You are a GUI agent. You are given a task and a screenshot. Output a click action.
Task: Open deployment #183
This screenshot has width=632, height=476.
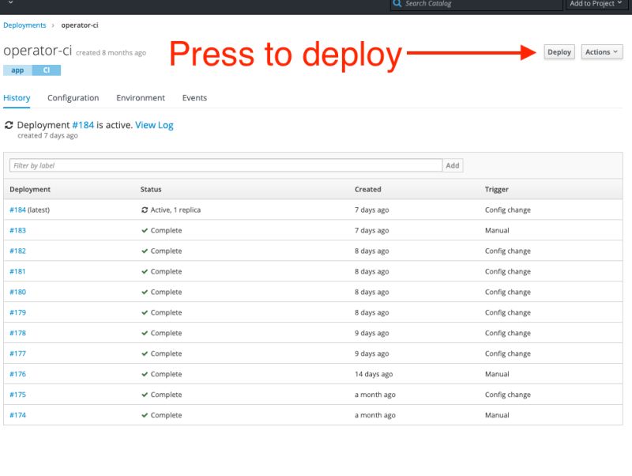pyautogui.click(x=17, y=230)
